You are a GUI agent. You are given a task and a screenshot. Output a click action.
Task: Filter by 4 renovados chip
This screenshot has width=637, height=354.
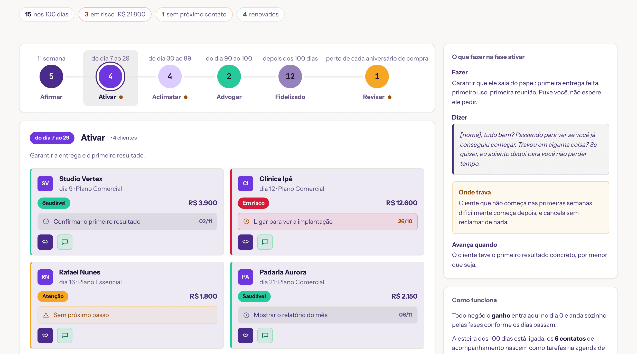tap(261, 14)
